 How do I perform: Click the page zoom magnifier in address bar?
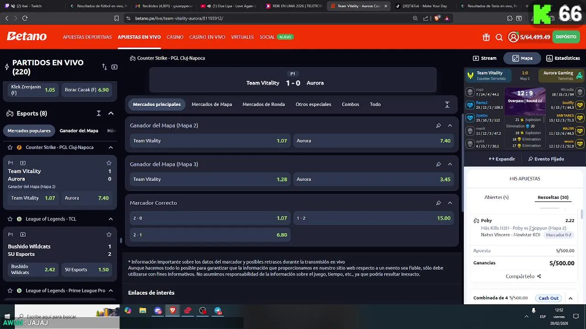click(415, 18)
